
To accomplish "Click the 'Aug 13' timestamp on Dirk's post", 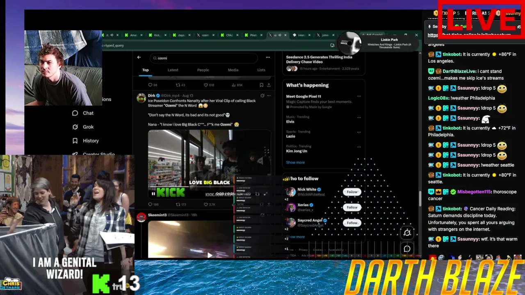I will pos(187,95).
